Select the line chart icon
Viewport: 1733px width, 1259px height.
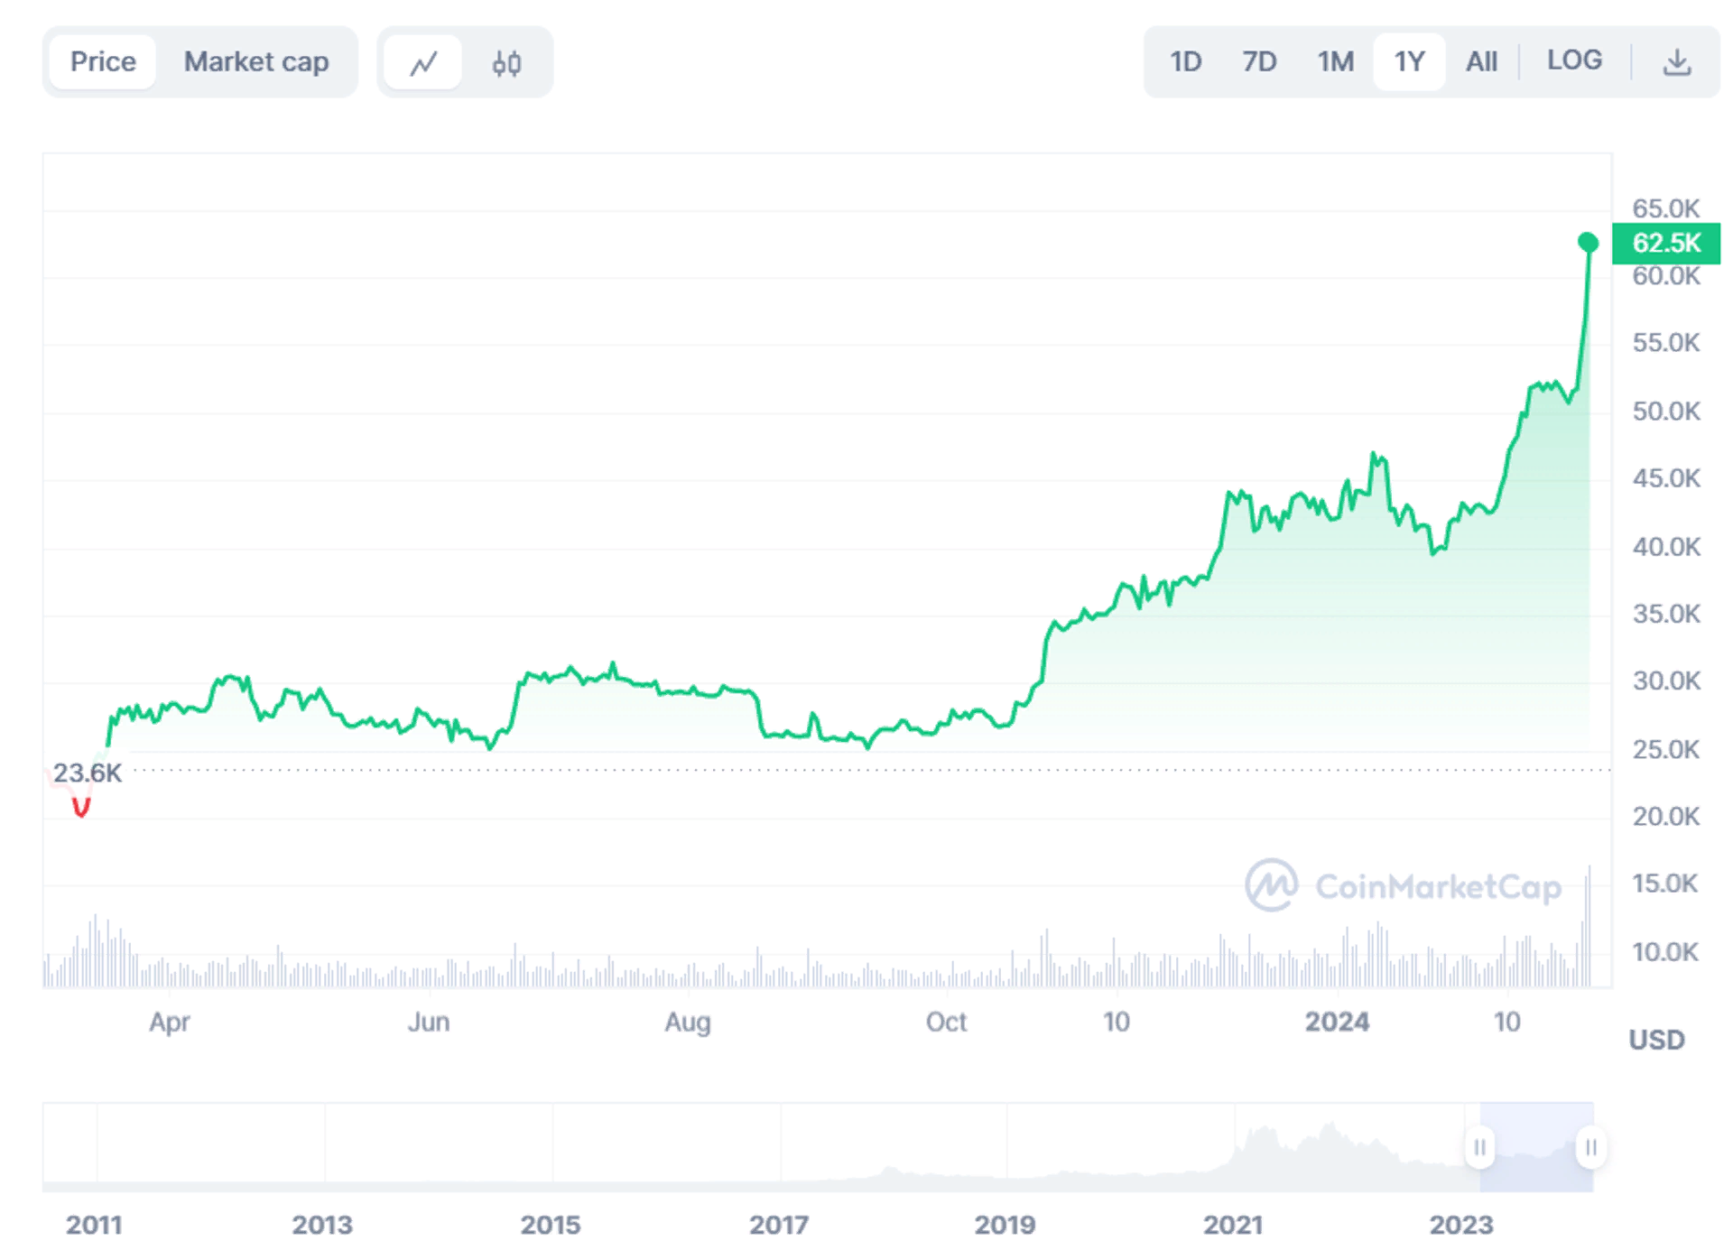coord(423,61)
